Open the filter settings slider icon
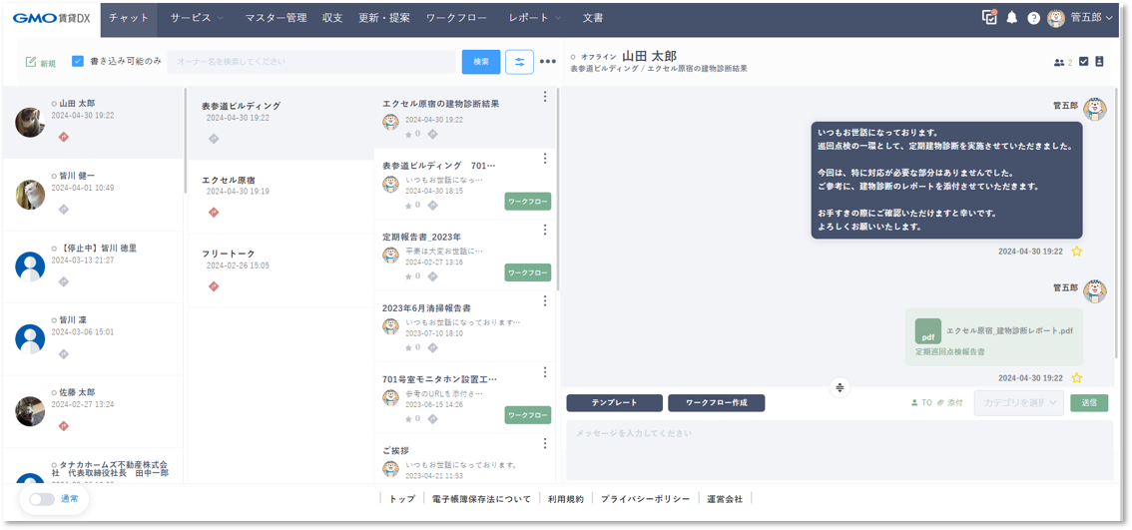This screenshot has height=530, width=1132. pyautogui.click(x=519, y=61)
